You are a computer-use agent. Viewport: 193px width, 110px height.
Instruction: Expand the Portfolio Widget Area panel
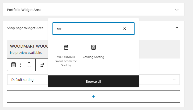coord(177,10)
